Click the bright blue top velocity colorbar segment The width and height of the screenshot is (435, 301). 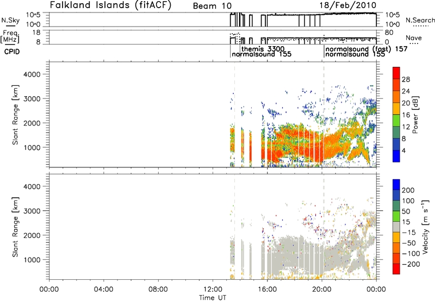coord(396,185)
